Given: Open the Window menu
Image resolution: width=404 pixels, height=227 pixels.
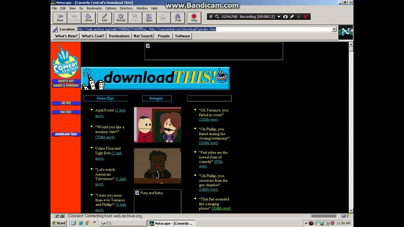Looking at the screenshot, I should 142,8.
